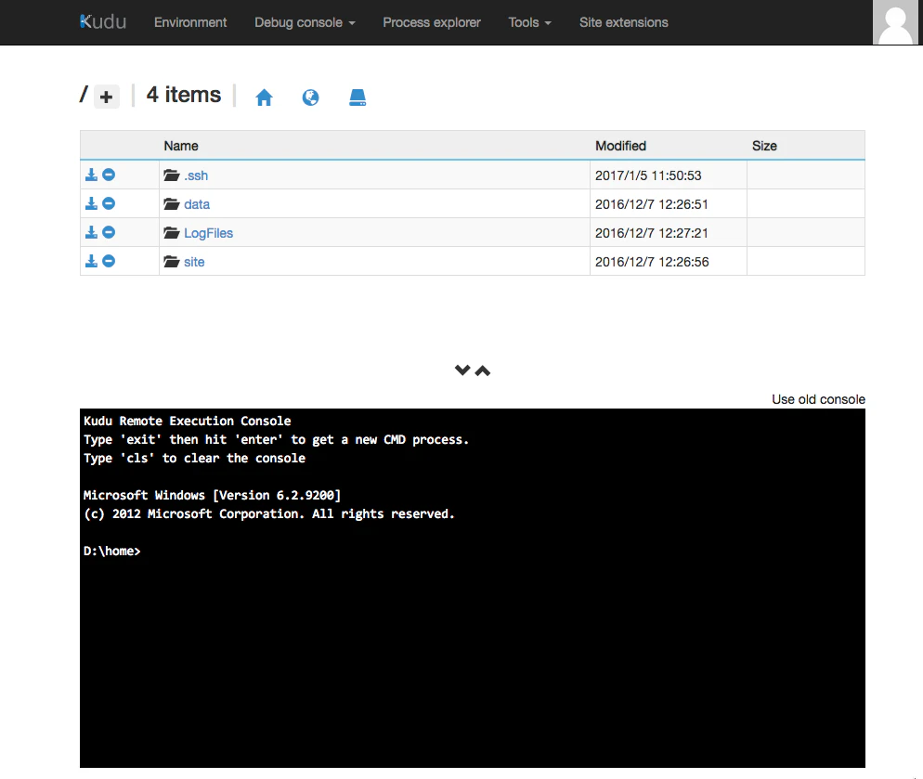This screenshot has height=779, width=923.
Task: Click the Microsoft Windows version line
Action: [212, 495]
